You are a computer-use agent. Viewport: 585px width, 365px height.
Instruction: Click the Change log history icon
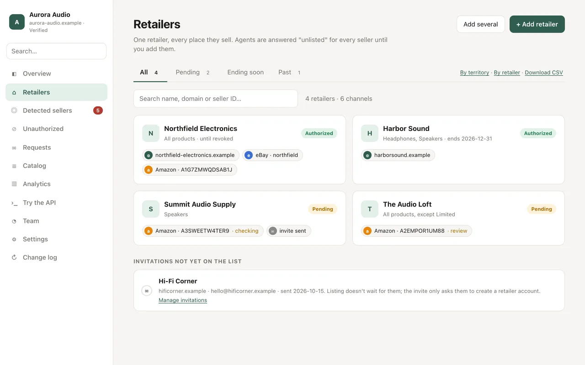(x=14, y=258)
